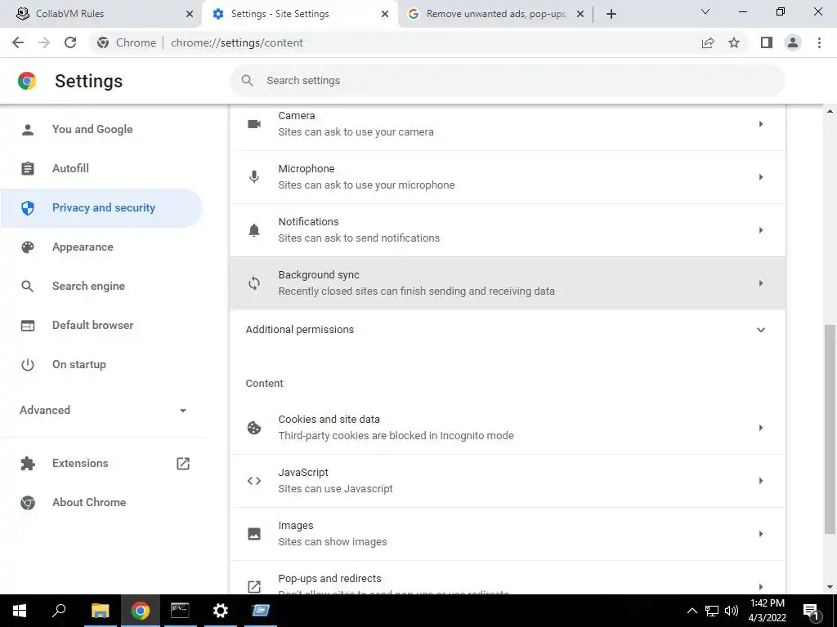The width and height of the screenshot is (837, 627).
Task: Open Command Prompt from taskbar
Action: pos(180,611)
